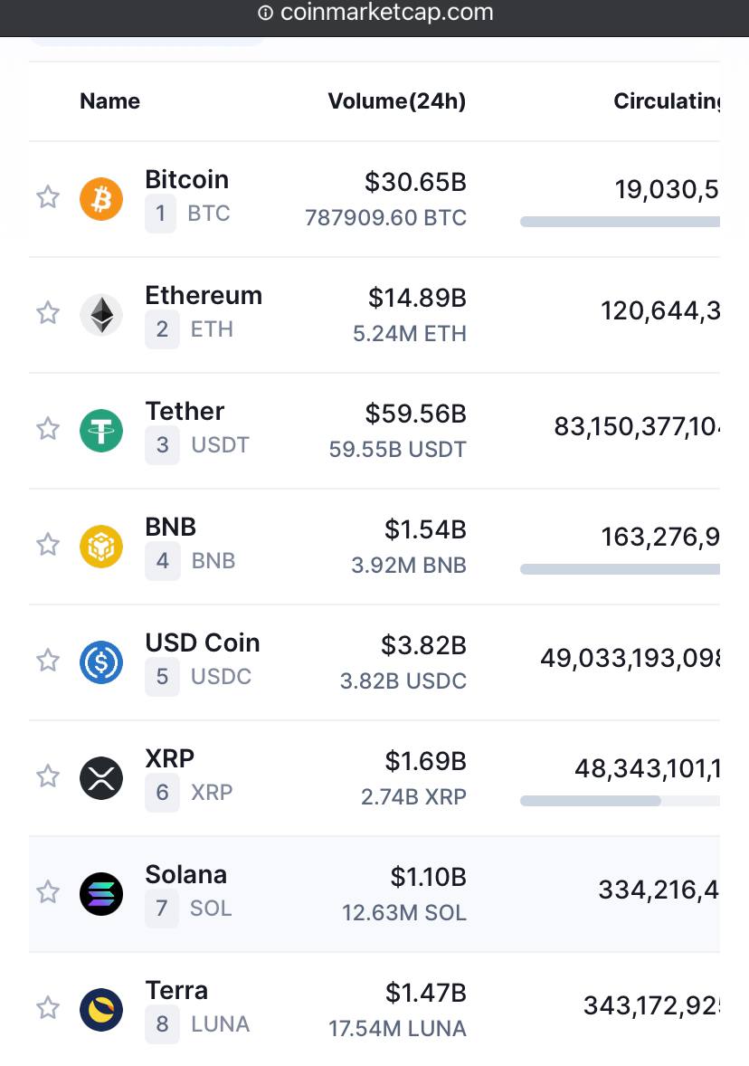Sort by the Name column header

pyautogui.click(x=110, y=101)
